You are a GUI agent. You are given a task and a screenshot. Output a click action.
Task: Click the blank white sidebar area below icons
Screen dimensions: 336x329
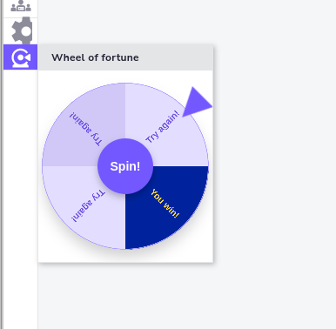tap(21, 198)
